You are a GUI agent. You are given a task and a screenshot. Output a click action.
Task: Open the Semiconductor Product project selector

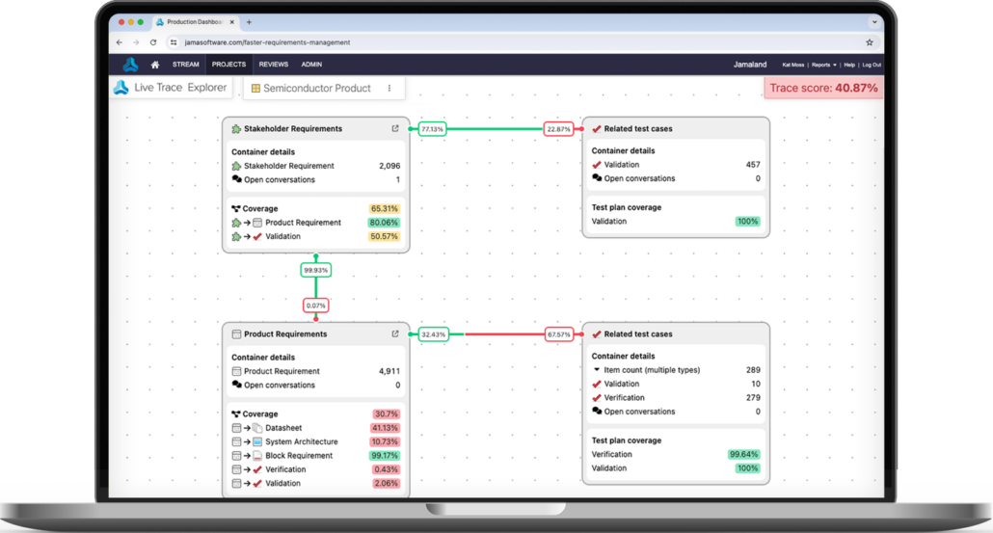[310, 88]
